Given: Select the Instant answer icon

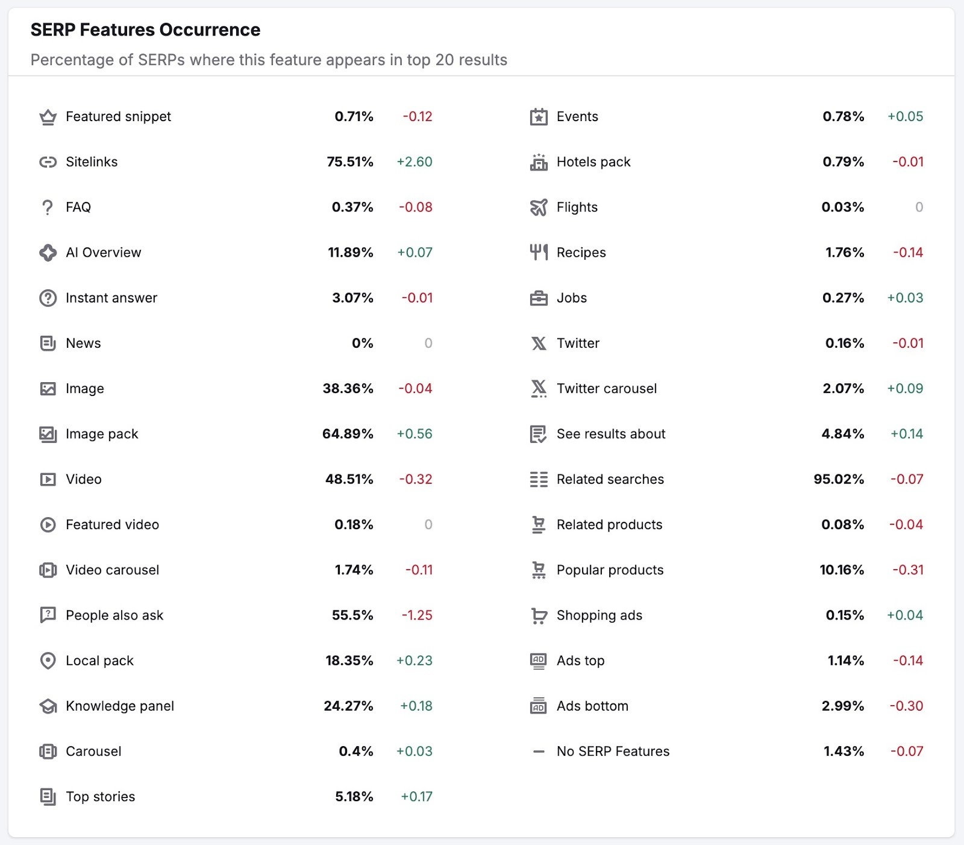Looking at the screenshot, I should (x=48, y=298).
